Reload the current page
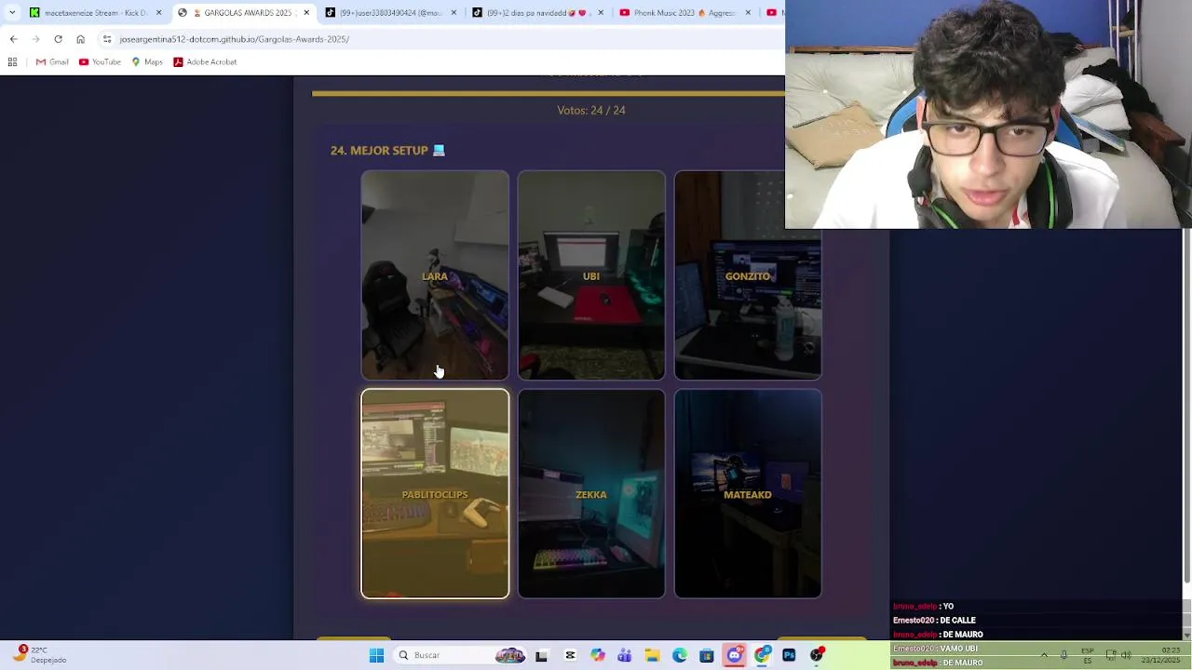1192x670 pixels. [58, 39]
